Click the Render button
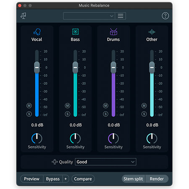 pyautogui.click(x=157, y=179)
